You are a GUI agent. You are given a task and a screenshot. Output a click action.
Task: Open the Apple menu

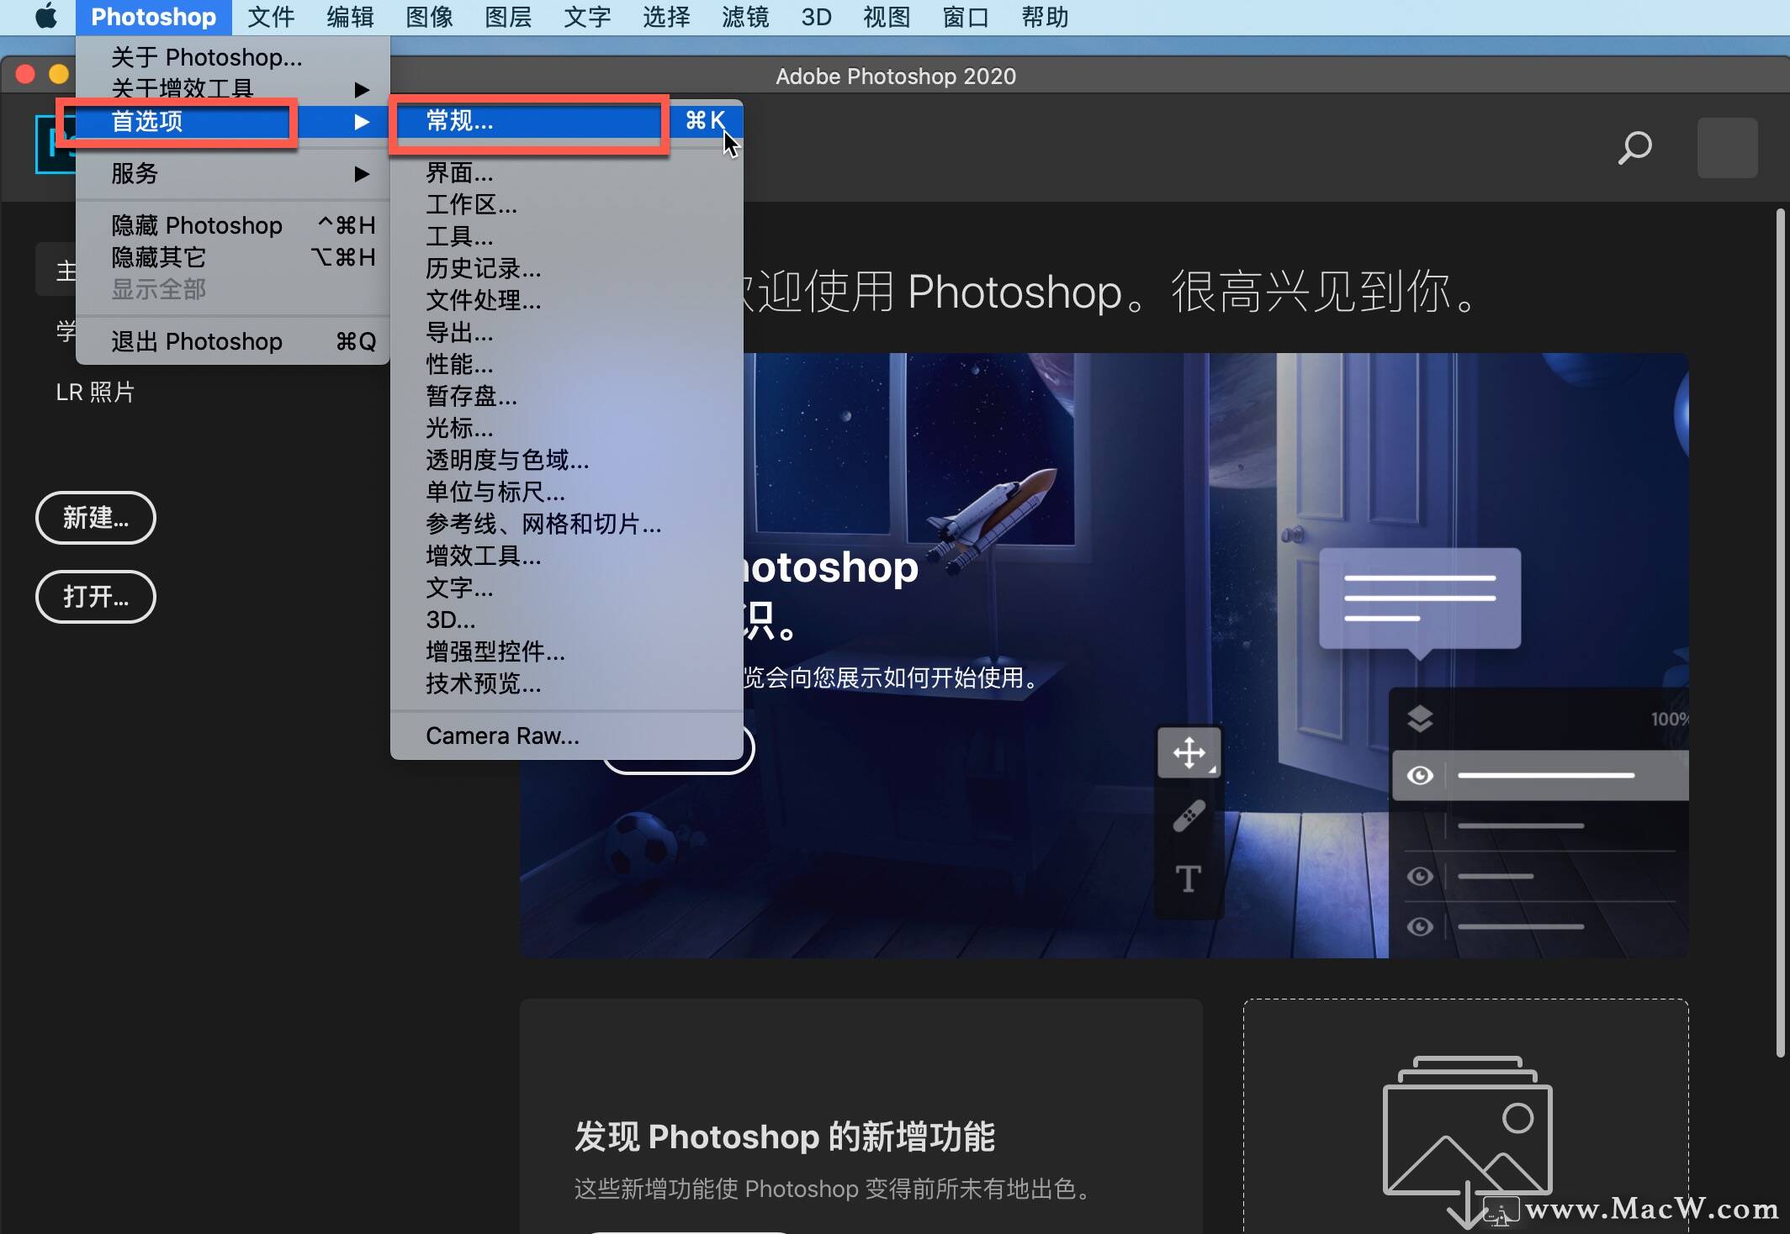click(46, 17)
